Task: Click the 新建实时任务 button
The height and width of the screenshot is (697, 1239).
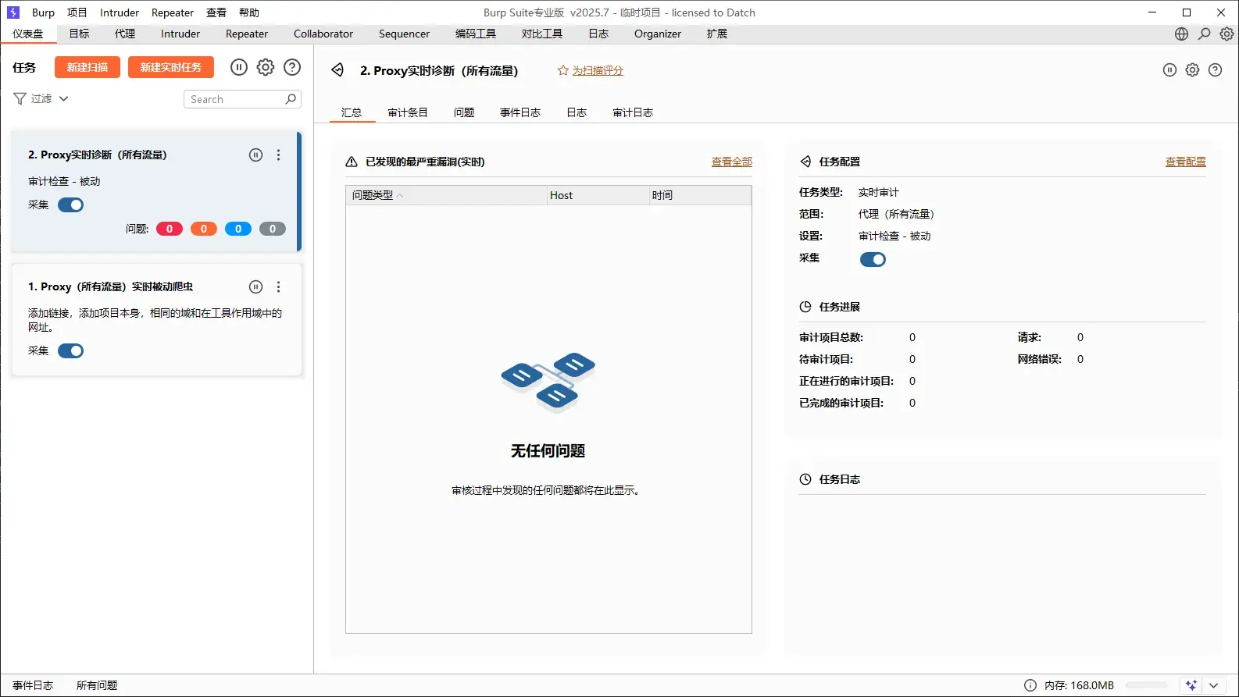Action: pos(171,67)
